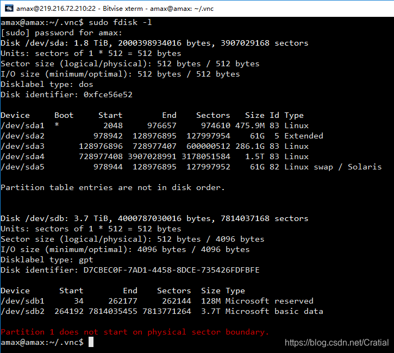Screen dimensions: 394x353
Task: Click 'Disklabel type: gpt' line
Action: click(x=47, y=260)
